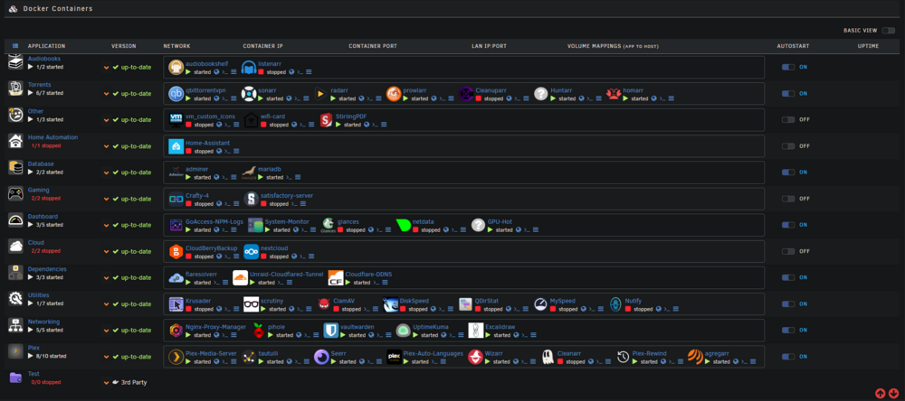Open the tautulli container icon
The image size is (905, 401).
pos(249,357)
